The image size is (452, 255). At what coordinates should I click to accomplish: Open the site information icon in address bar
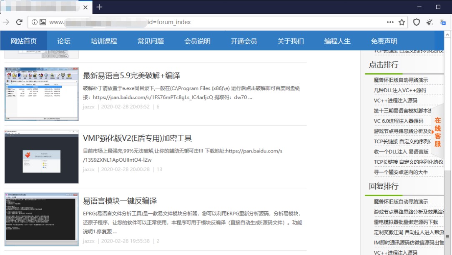[x=34, y=22]
